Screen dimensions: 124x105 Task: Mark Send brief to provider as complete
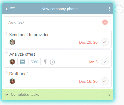(105, 42)
